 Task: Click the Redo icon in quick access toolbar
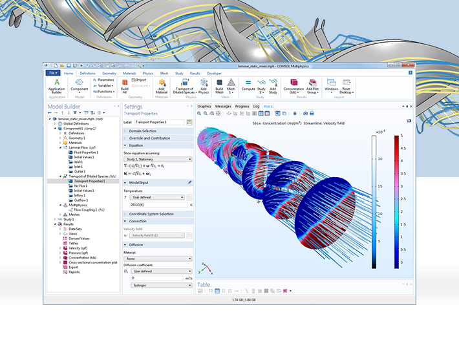coord(94,66)
